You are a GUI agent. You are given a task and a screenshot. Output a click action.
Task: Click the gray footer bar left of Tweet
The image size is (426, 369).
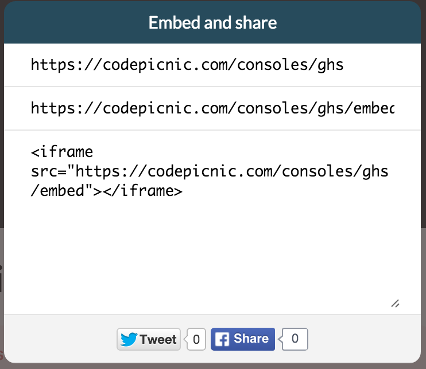60,339
